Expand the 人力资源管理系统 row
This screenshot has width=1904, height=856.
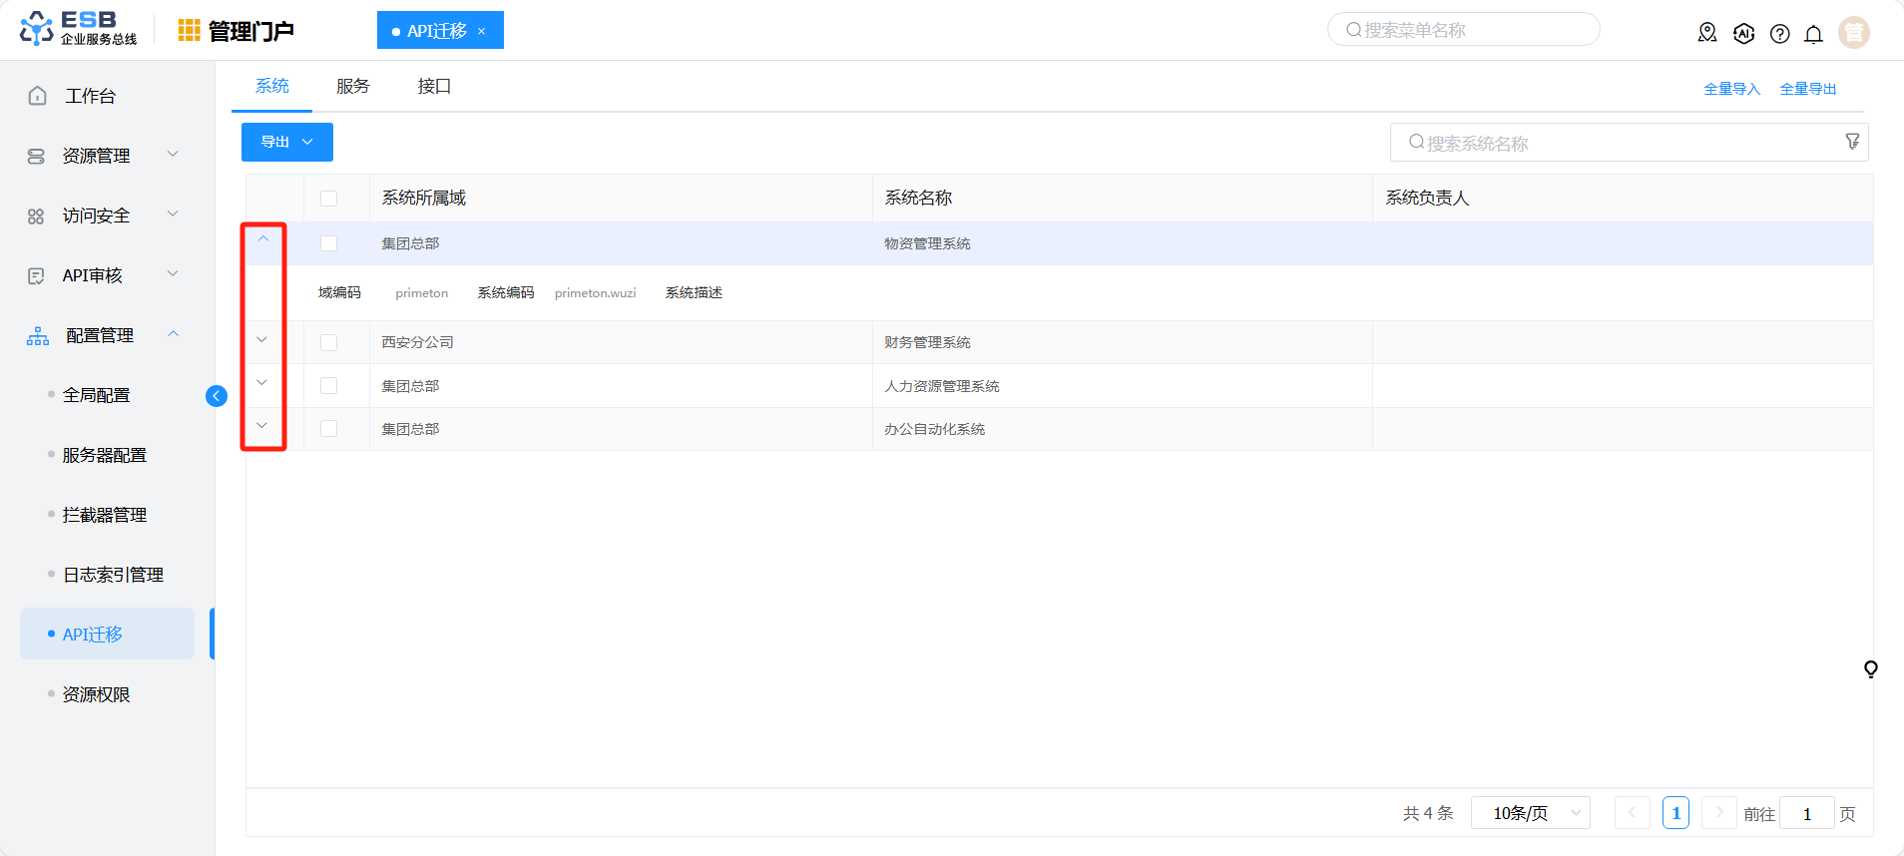[x=262, y=383]
